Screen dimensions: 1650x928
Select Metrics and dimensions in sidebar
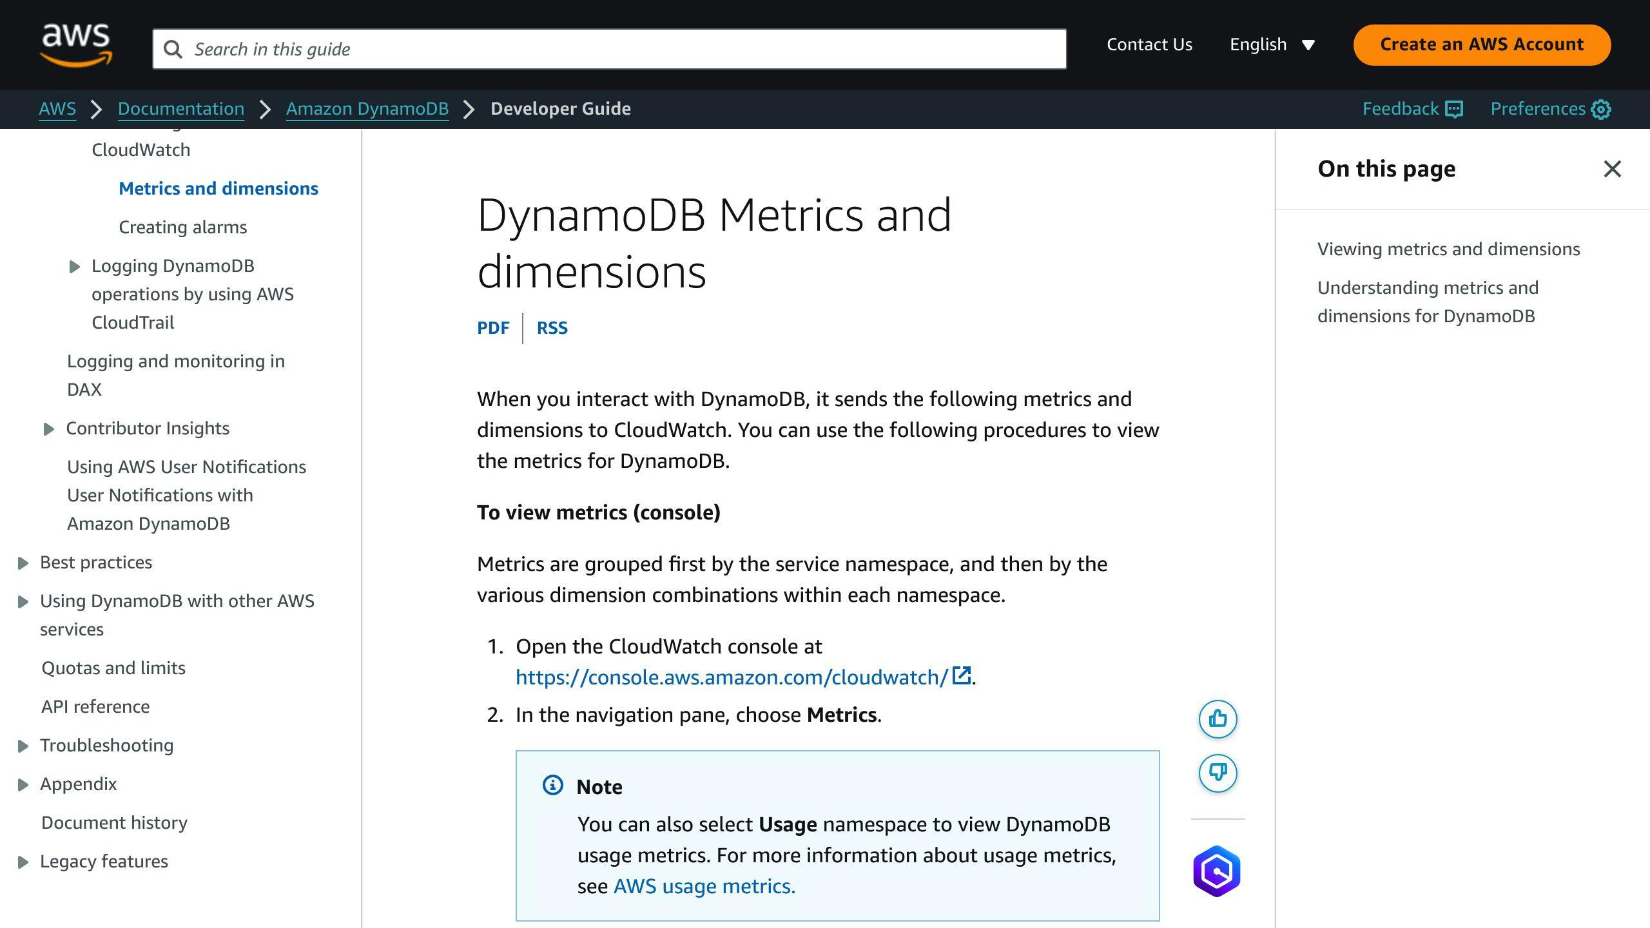point(218,188)
